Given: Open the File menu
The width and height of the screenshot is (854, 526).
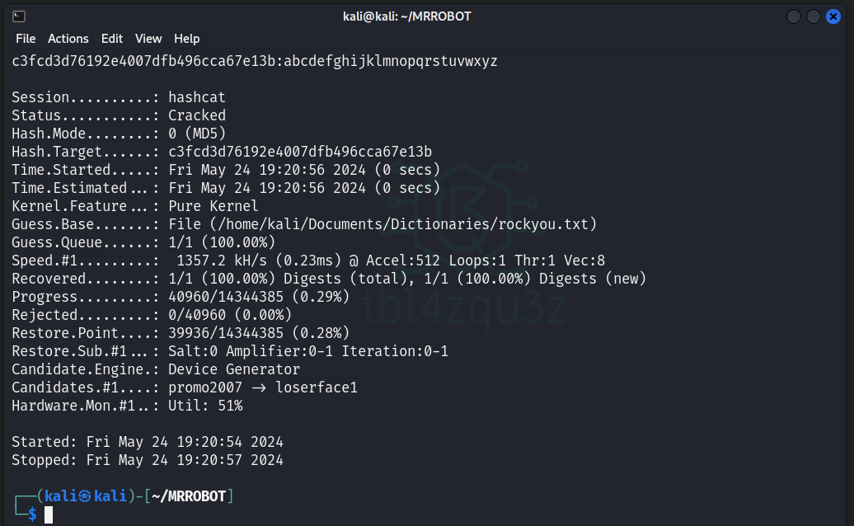Looking at the screenshot, I should [26, 39].
